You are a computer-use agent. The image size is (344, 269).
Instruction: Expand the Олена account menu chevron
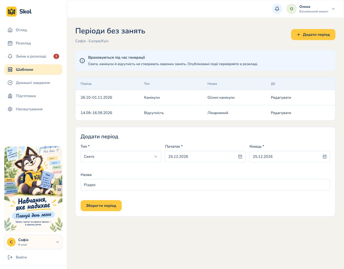coord(333,9)
